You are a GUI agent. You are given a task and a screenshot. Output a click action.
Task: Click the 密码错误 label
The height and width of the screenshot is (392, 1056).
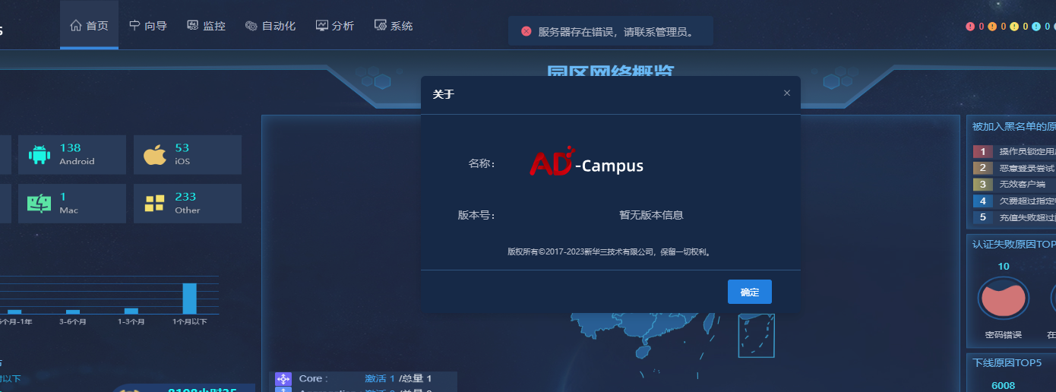click(1004, 334)
